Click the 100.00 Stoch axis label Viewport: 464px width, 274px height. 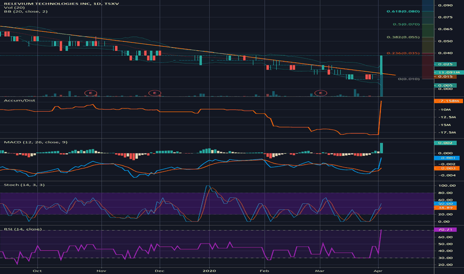point(447,186)
